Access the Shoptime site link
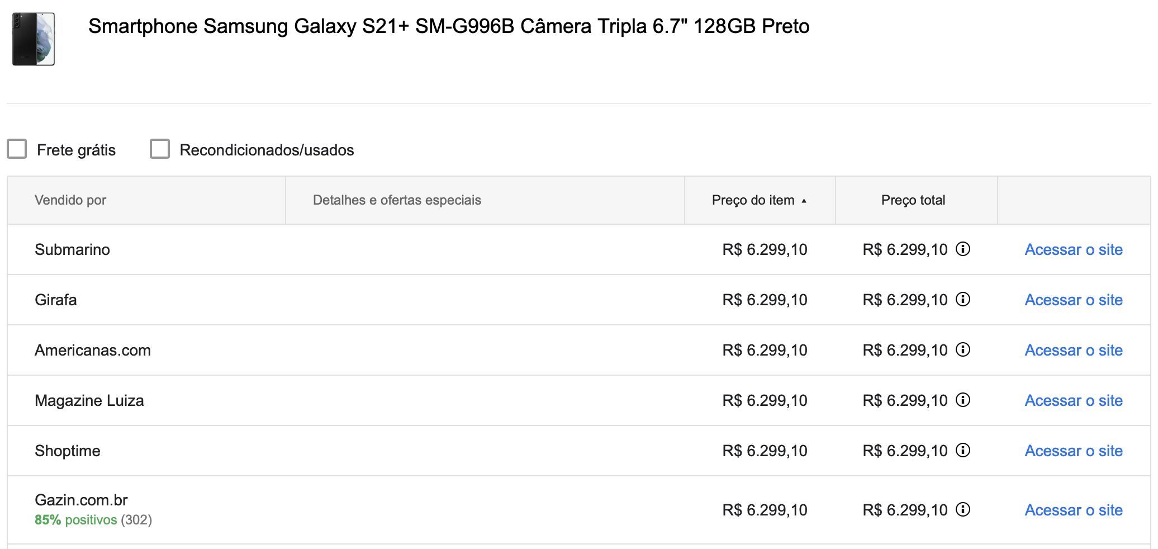 click(x=1074, y=451)
